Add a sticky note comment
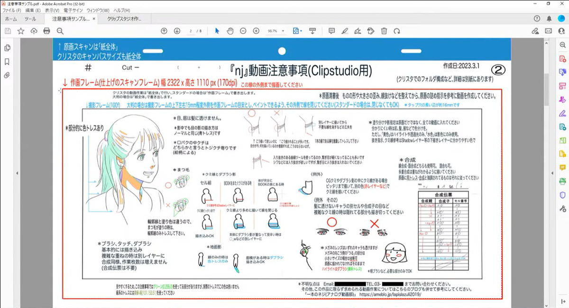This screenshot has height=308, width=569. (x=332, y=31)
